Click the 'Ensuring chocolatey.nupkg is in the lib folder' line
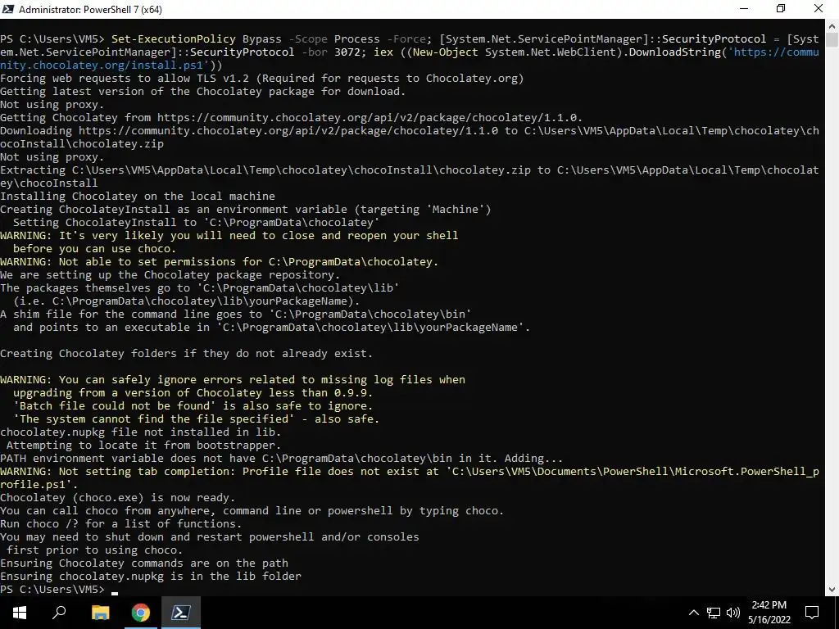This screenshot has height=629, width=839. [151, 576]
